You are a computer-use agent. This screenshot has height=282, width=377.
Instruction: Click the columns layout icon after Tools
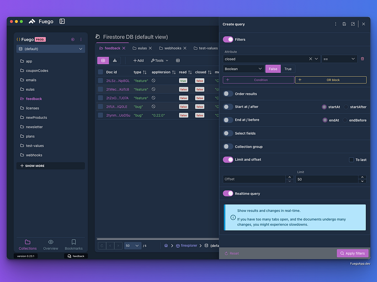pyautogui.click(x=178, y=61)
